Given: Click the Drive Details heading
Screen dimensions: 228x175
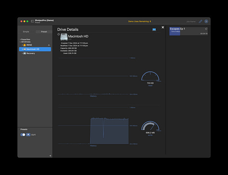Looking at the screenshot, I should [x=68, y=29].
